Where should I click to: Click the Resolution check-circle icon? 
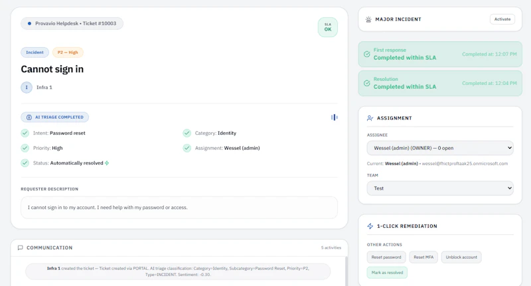pyautogui.click(x=367, y=83)
